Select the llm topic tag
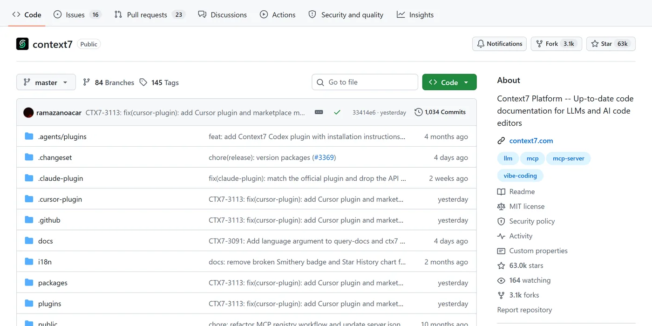Screen dimensions: 652x326 (508, 158)
